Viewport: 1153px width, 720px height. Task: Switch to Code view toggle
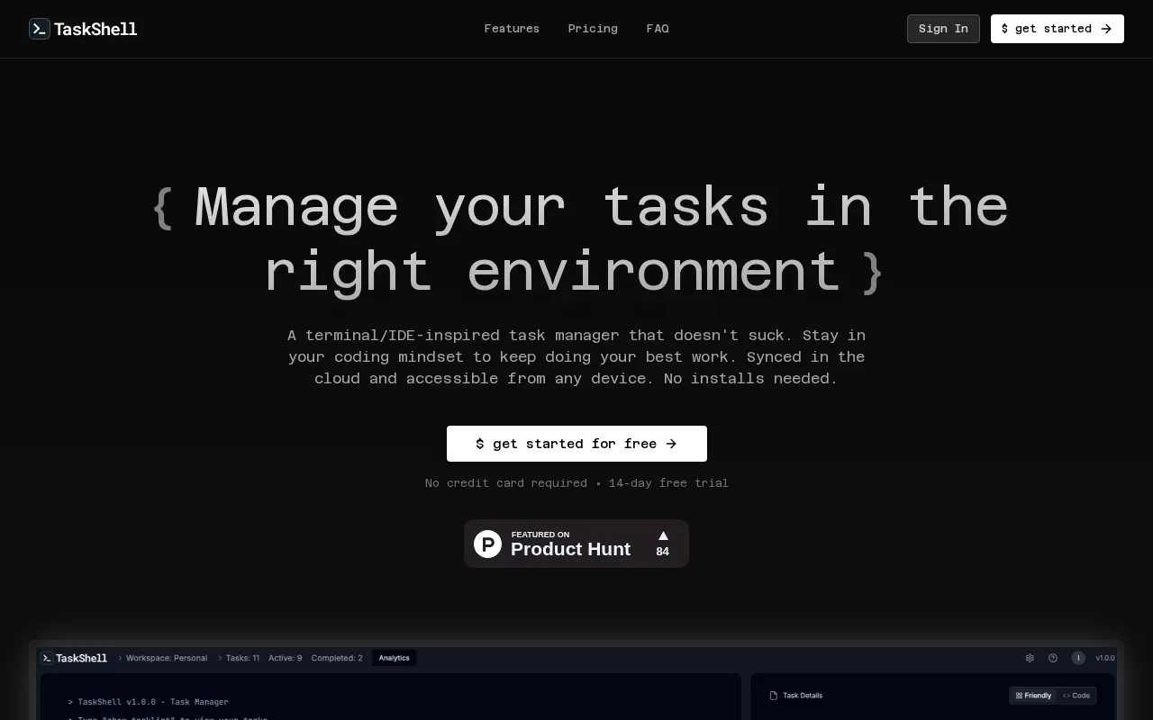click(x=1076, y=696)
